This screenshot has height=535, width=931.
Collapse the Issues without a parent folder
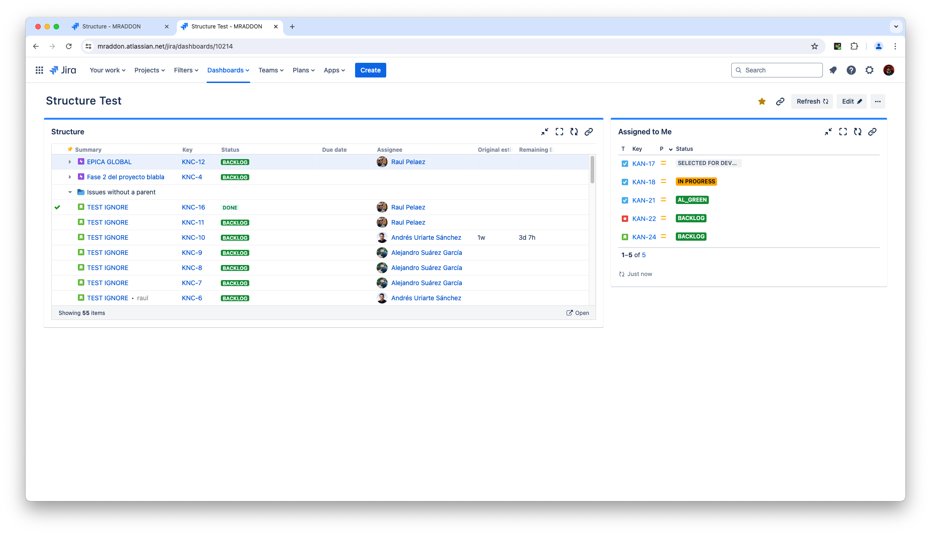70,192
